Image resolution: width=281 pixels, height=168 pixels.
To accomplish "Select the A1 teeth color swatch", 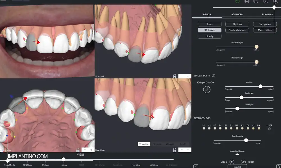I will 226,129.
